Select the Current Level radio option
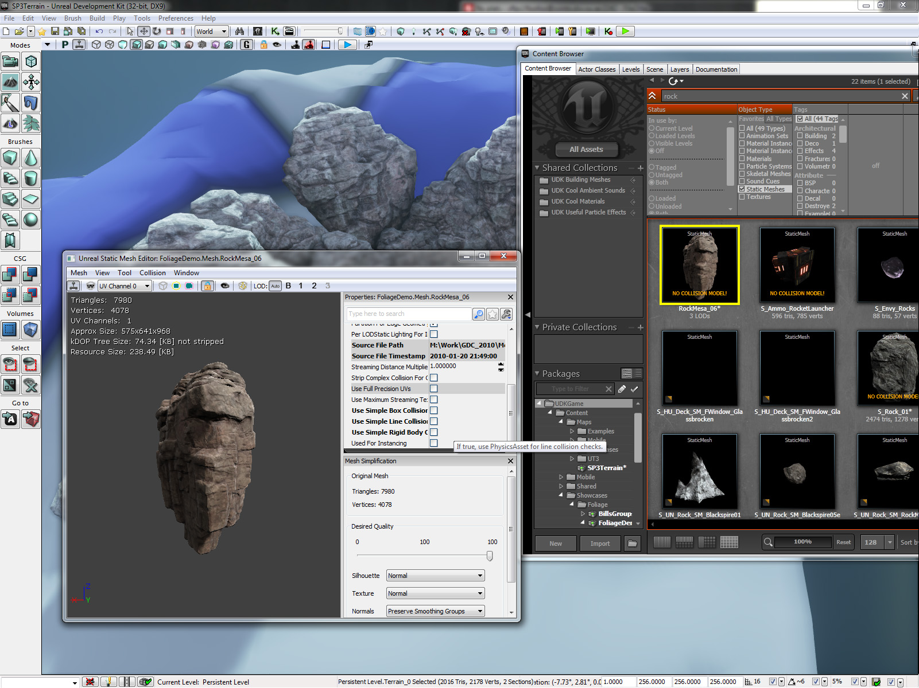This screenshot has width=919, height=688. 652,128
